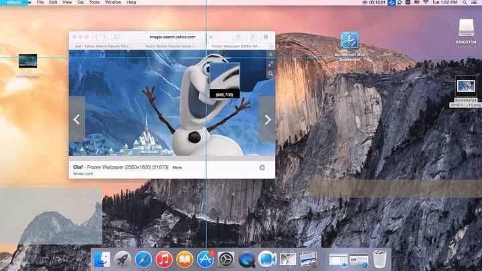
Task: Toggle the Safari sidebar
Action: [x=116, y=37]
